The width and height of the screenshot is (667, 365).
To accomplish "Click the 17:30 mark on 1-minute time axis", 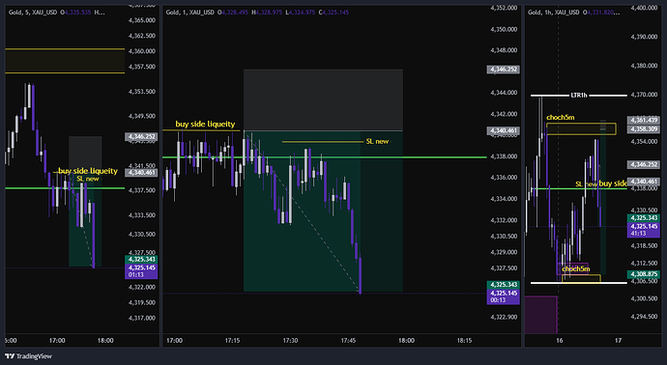I will point(290,340).
